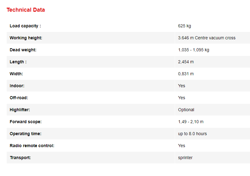Image resolution: width=250 pixels, height=176 pixels.
Task: Click the Forward scope label
Action: click(x=25, y=122)
